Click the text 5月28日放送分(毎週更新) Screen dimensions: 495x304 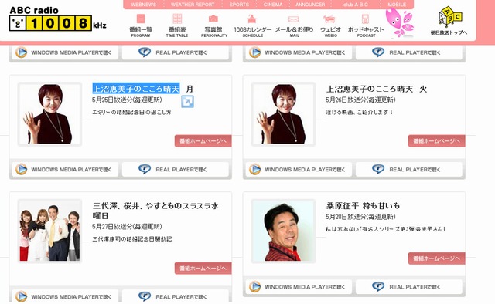point(360,217)
